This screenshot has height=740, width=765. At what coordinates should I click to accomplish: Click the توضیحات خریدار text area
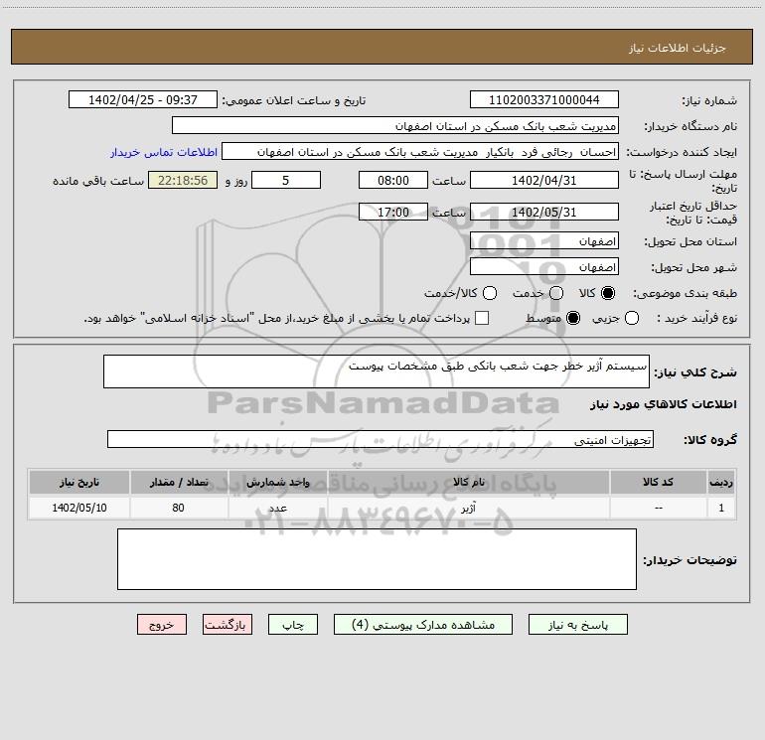(377, 559)
